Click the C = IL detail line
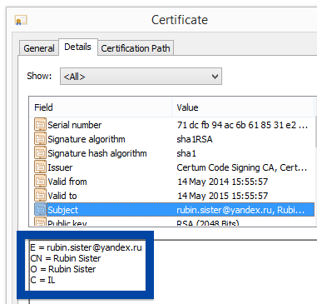 (42, 280)
